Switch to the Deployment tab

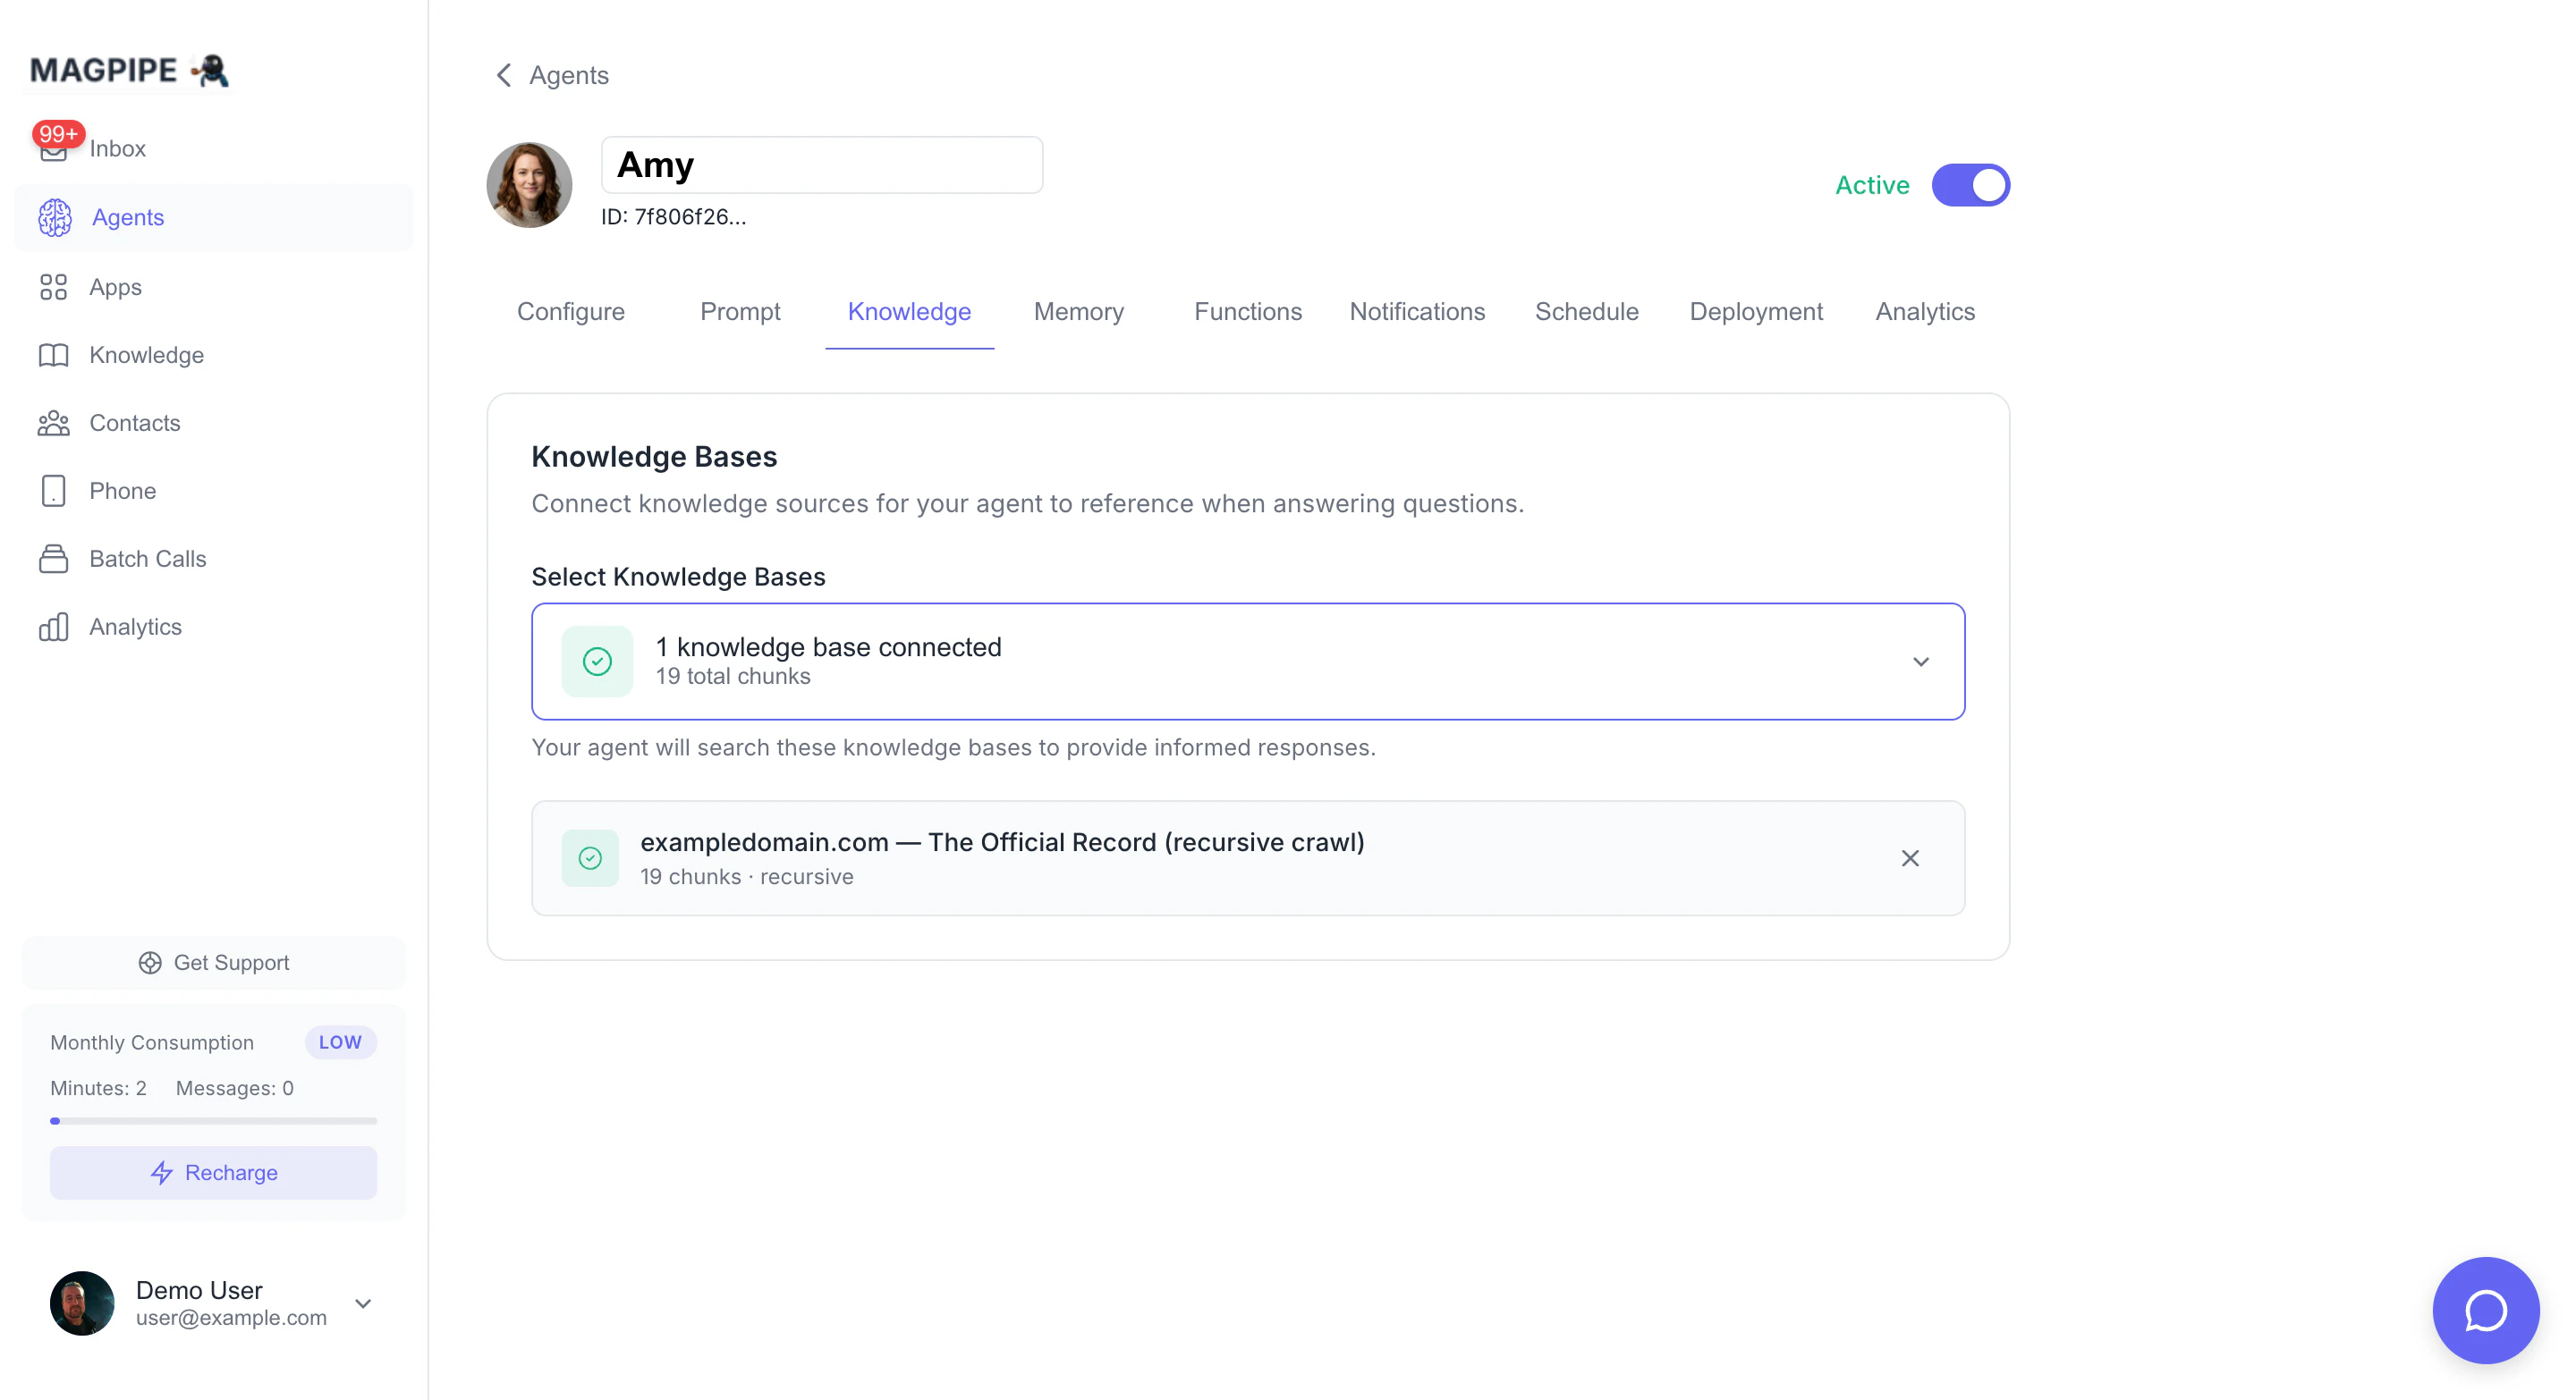click(x=1755, y=312)
